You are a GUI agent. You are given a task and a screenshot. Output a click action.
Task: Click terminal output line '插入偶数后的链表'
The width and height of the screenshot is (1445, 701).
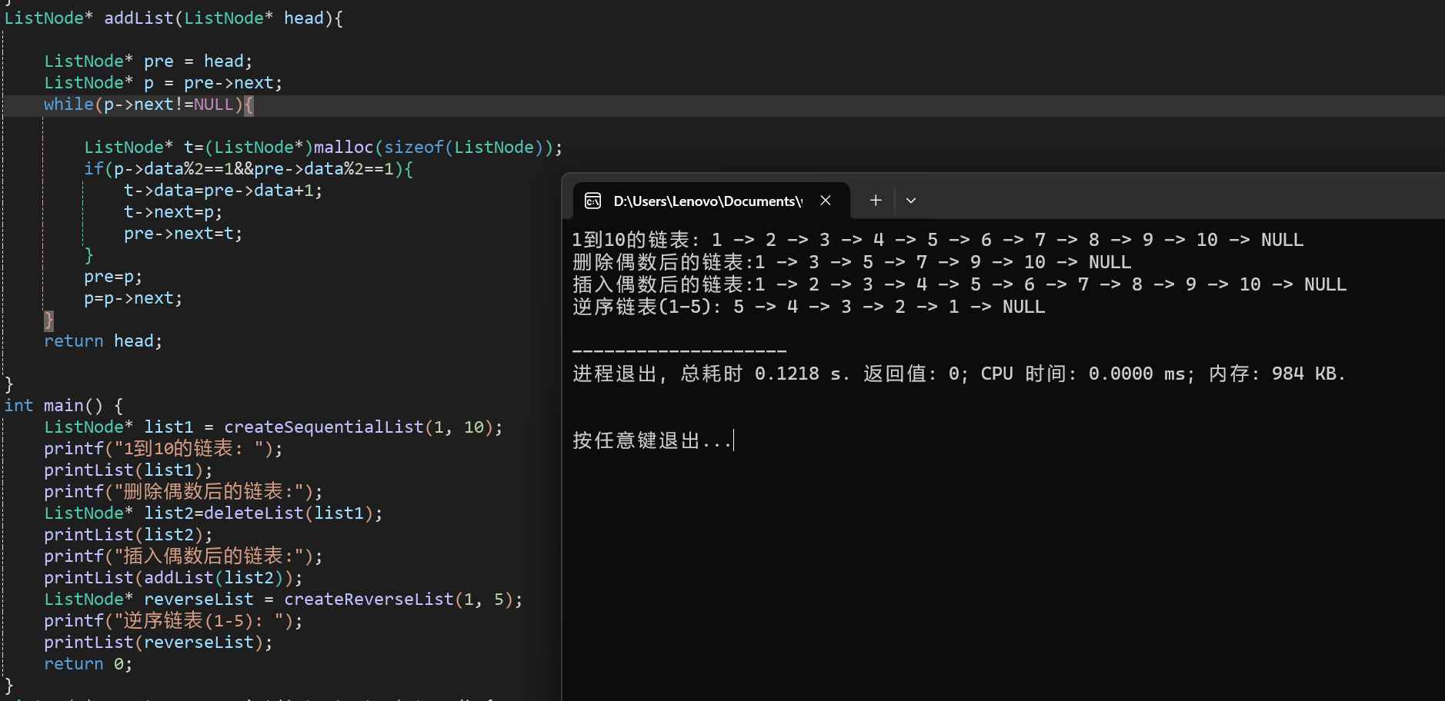959,284
